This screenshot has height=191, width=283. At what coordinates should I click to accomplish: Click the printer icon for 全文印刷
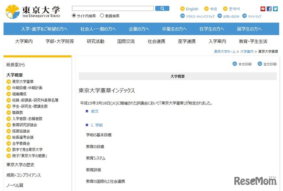point(260,64)
